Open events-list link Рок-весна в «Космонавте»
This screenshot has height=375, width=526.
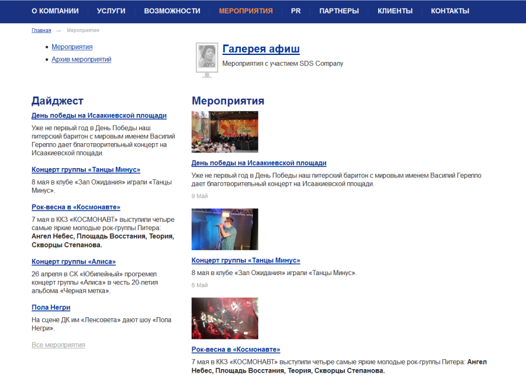[236, 349]
